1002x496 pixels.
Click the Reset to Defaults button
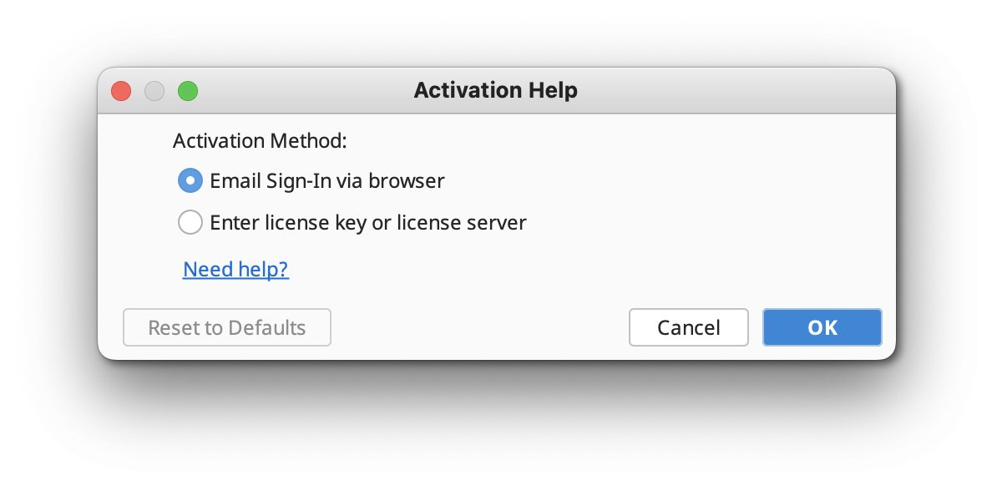tap(227, 327)
